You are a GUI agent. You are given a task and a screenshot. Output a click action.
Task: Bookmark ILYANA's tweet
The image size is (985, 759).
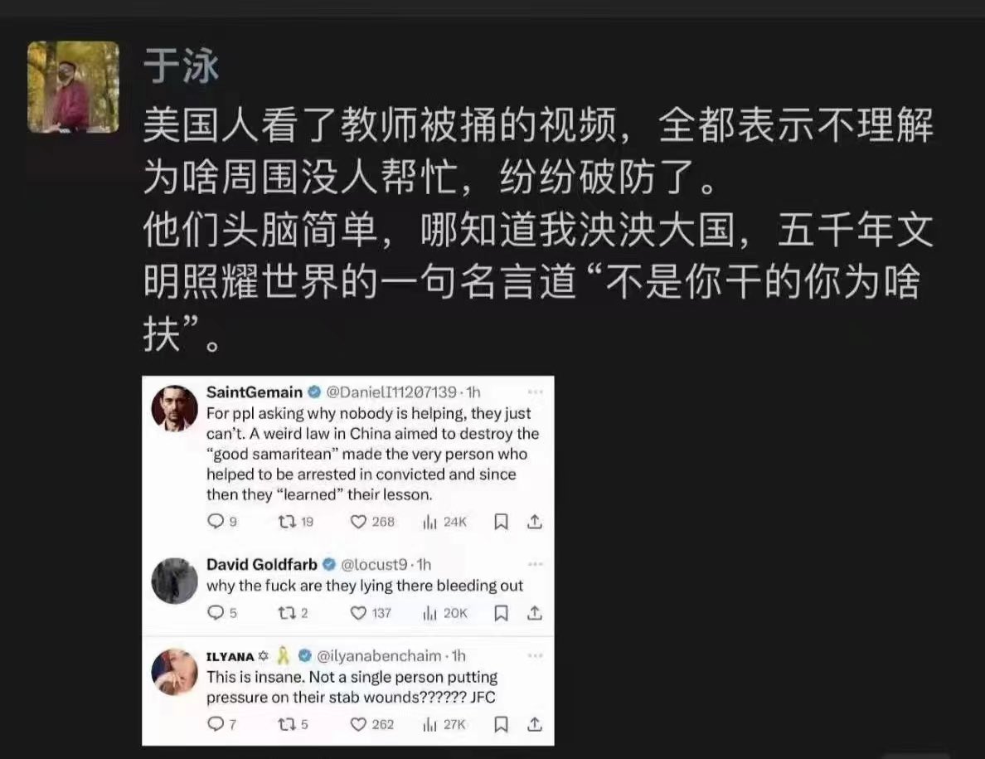[501, 724]
